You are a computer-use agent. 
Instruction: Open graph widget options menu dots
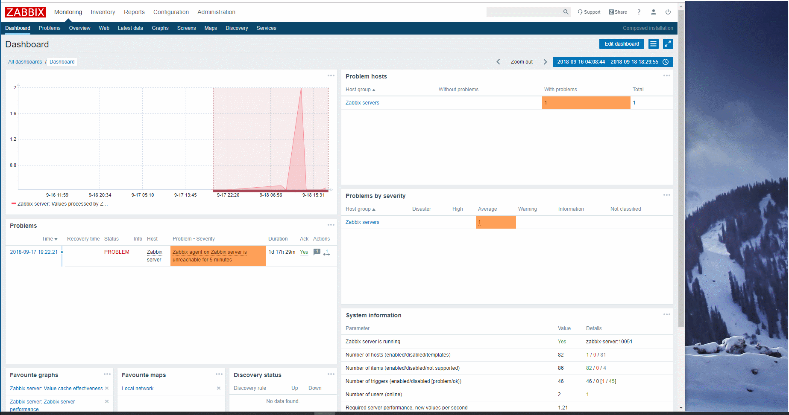coord(331,75)
